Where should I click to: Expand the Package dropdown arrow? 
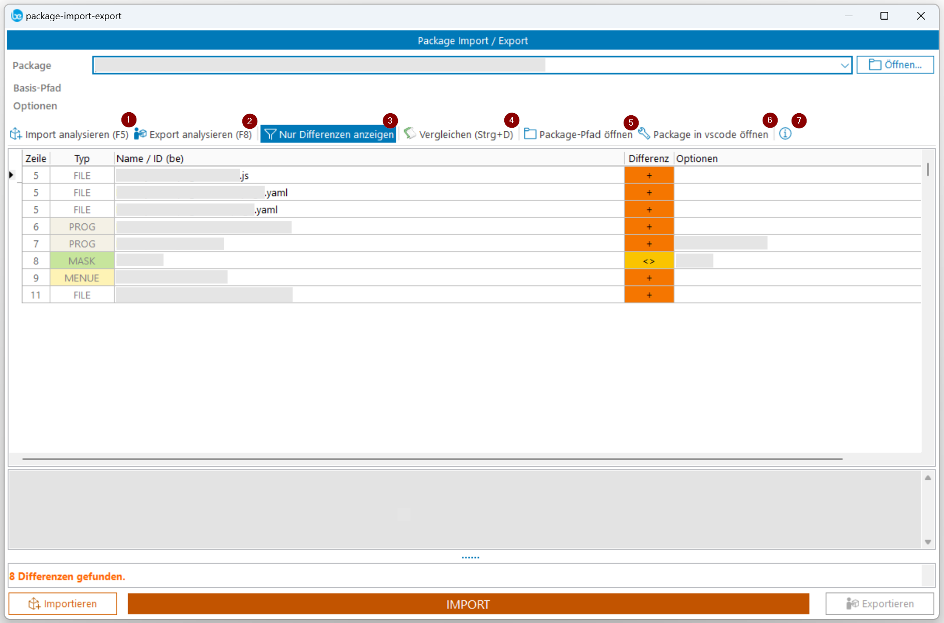[844, 66]
